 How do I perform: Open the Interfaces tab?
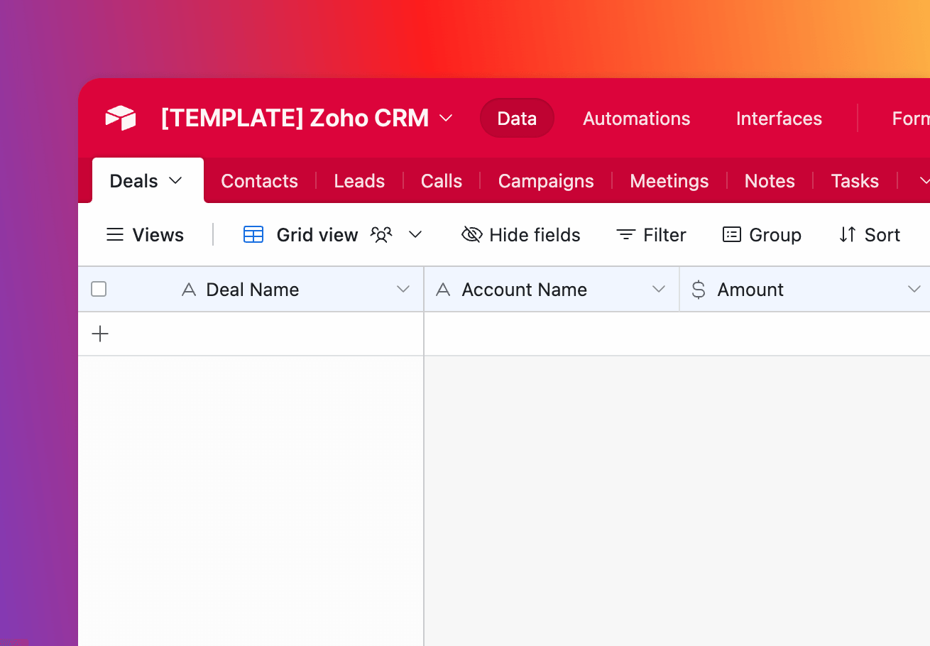tap(779, 118)
